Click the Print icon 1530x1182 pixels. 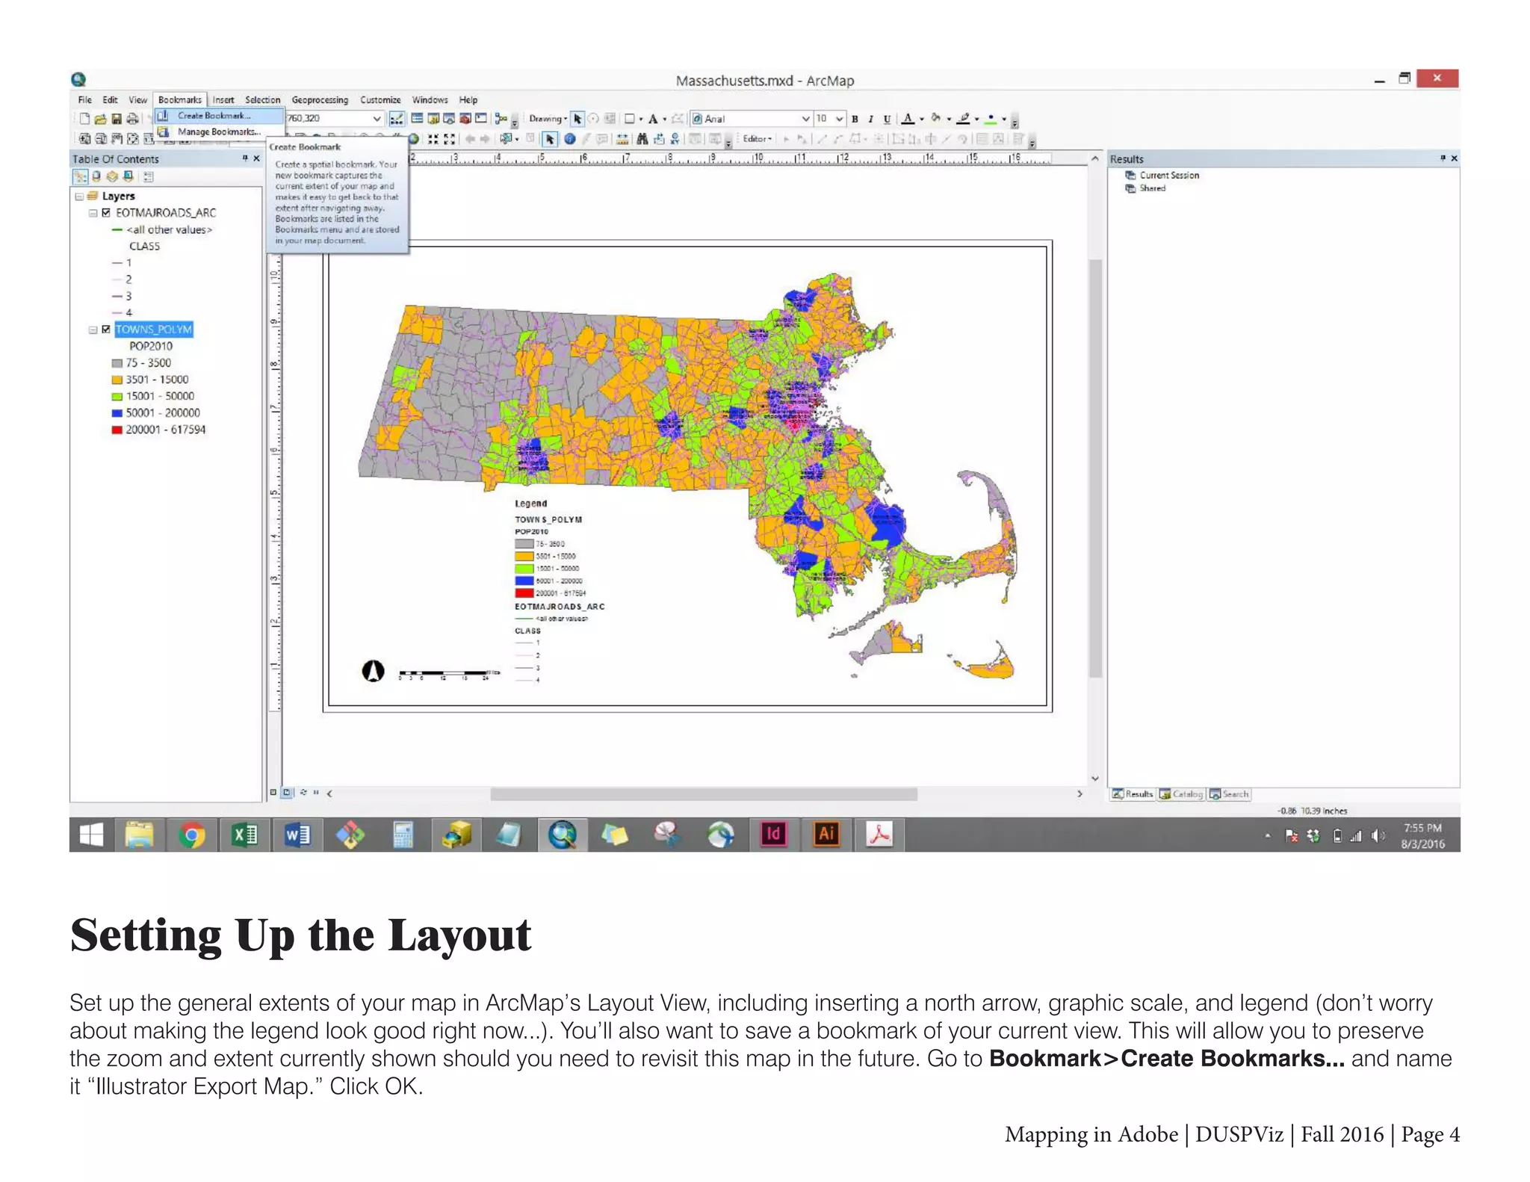pos(132,119)
